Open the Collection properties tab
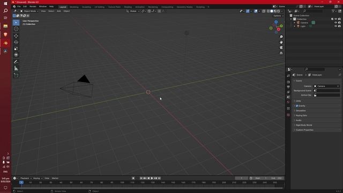This screenshot has height=193, width=343. [x=288, y=108]
